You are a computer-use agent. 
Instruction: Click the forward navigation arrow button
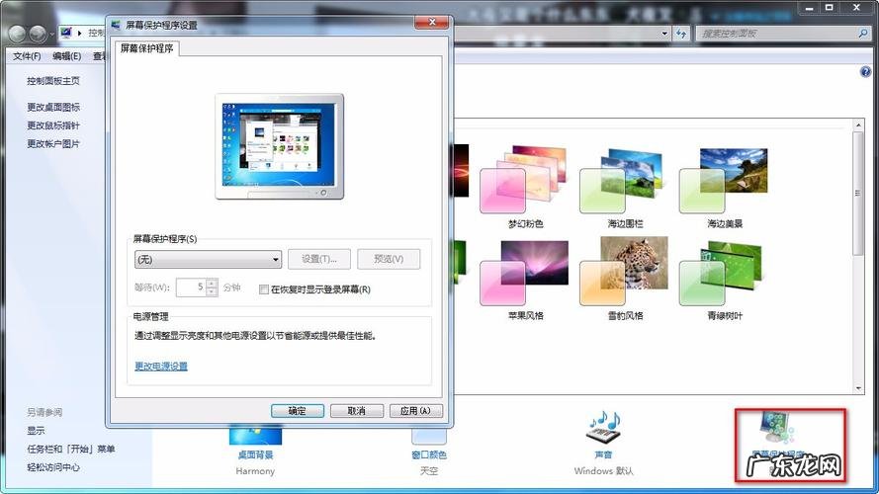click(38, 35)
